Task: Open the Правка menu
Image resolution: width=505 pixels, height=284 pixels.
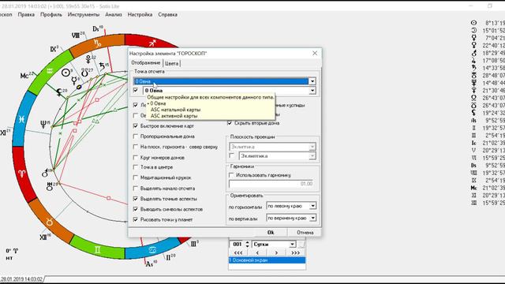Action: pyautogui.click(x=26, y=14)
